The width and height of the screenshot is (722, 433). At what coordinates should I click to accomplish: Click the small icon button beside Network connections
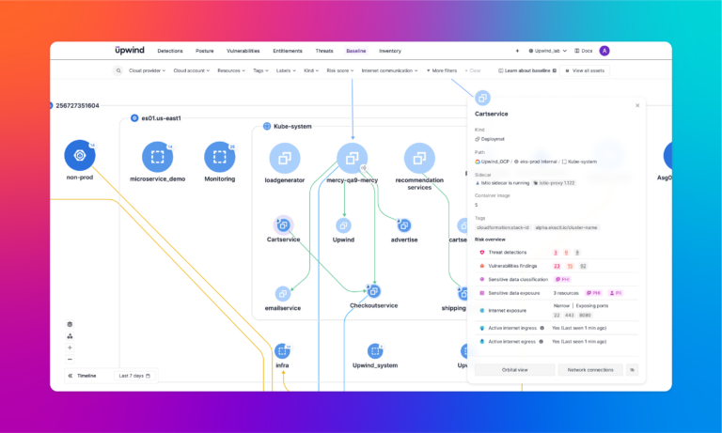click(x=632, y=370)
